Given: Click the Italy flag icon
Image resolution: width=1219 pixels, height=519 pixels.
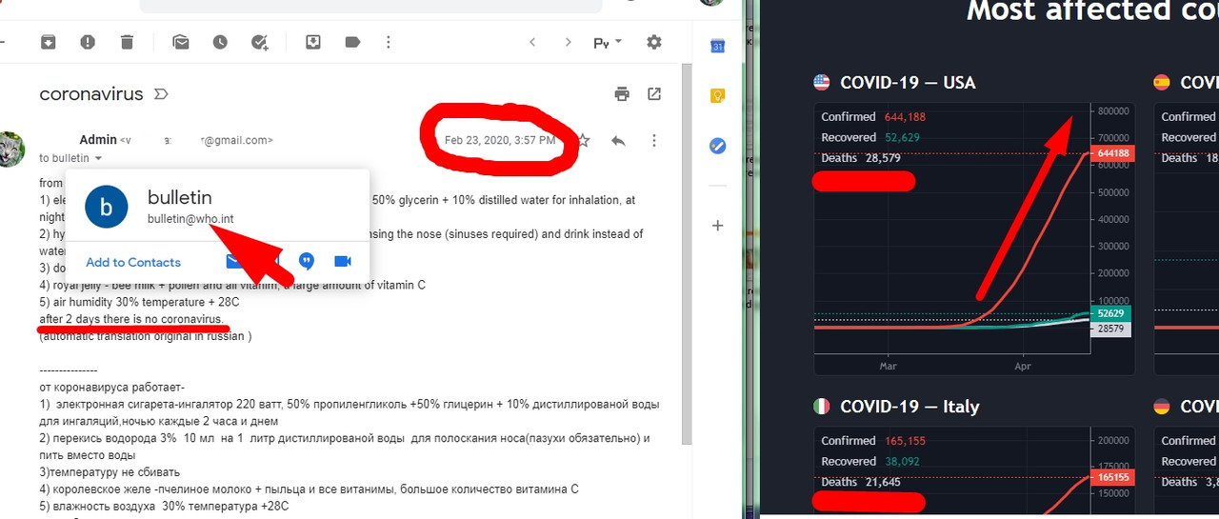Looking at the screenshot, I should click(821, 406).
